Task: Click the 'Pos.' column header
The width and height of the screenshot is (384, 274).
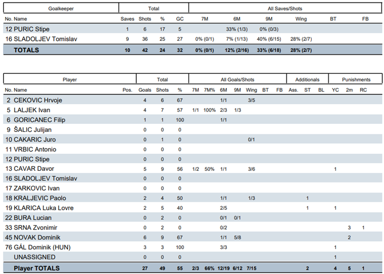Action: (127, 90)
